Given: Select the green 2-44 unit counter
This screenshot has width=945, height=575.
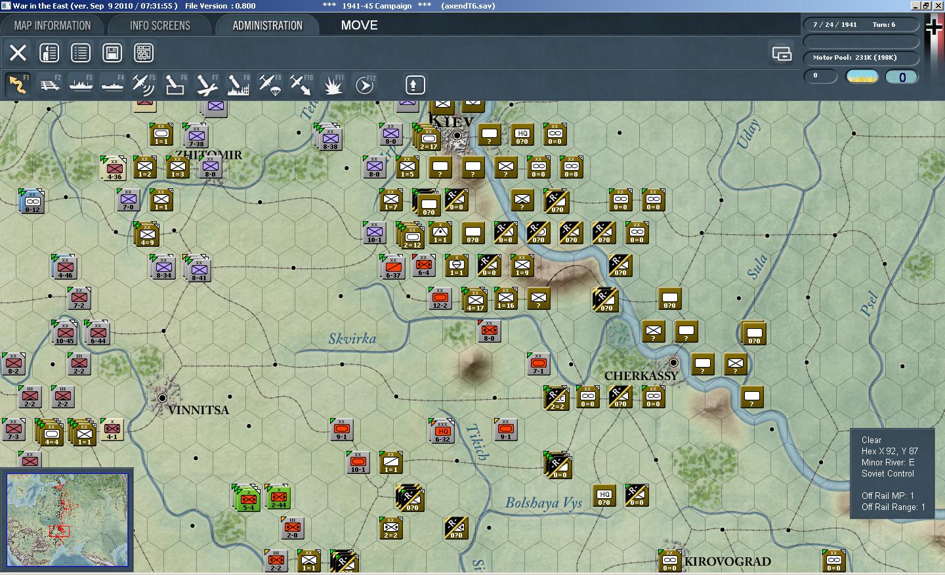Looking at the screenshot, I should (278, 497).
